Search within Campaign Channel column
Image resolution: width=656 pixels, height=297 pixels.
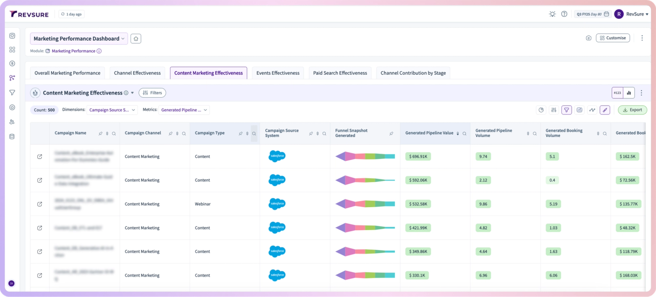[x=184, y=133]
